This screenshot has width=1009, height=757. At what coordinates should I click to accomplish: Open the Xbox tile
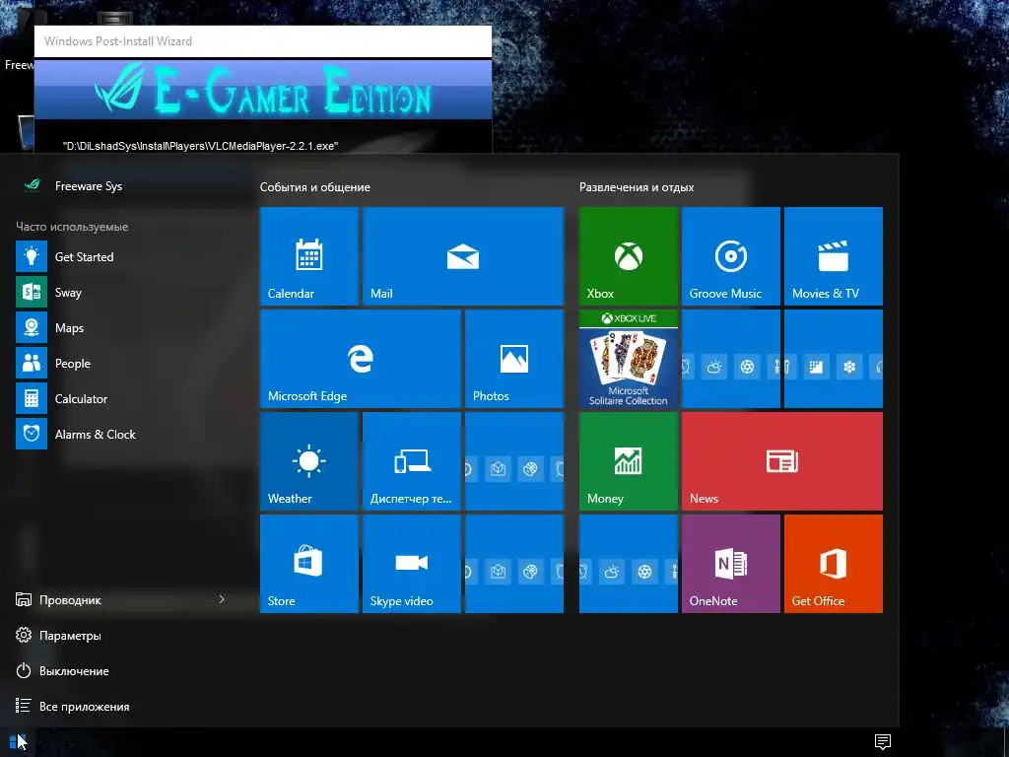pos(629,256)
